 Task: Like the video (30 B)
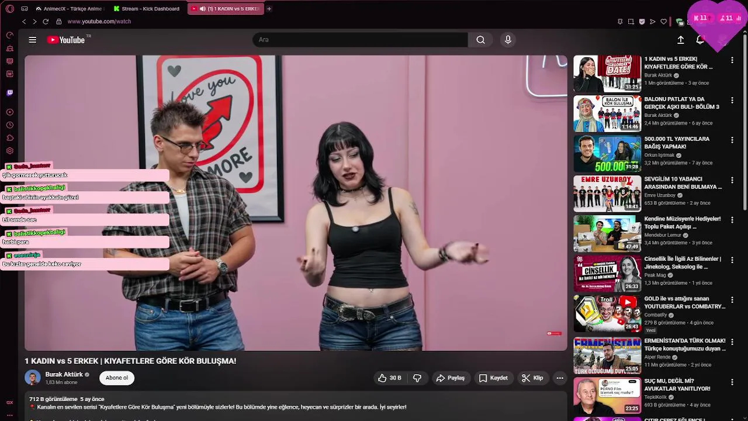(x=389, y=378)
